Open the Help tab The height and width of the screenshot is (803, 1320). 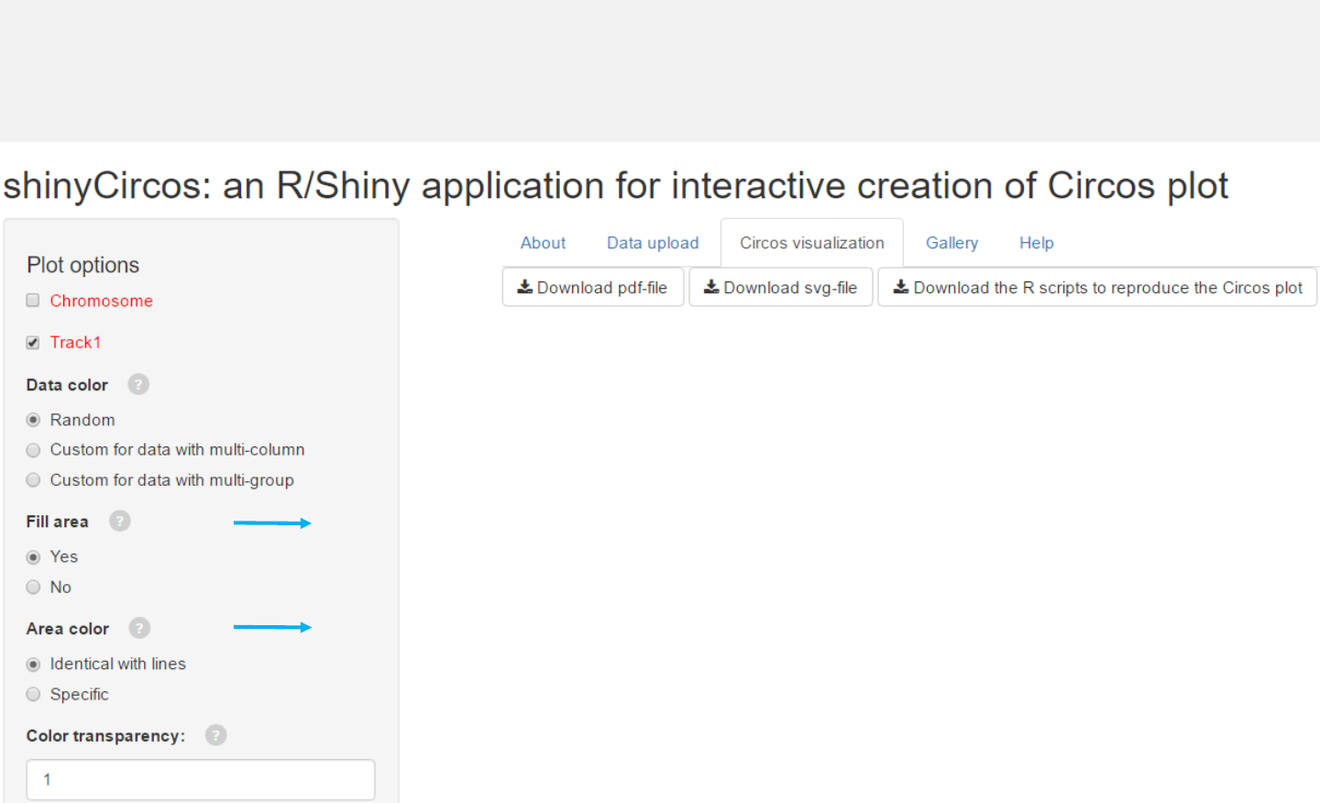[x=1037, y=243]
